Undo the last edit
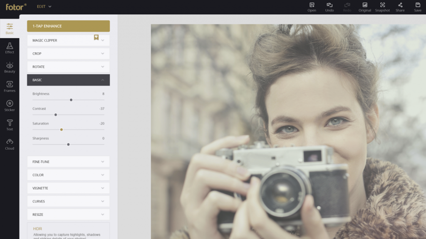 click(x=329, y=7)
